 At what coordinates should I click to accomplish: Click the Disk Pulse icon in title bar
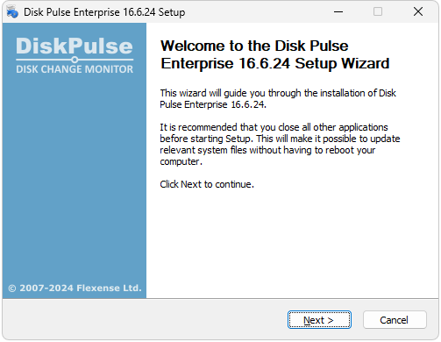[x=12, y=12]
